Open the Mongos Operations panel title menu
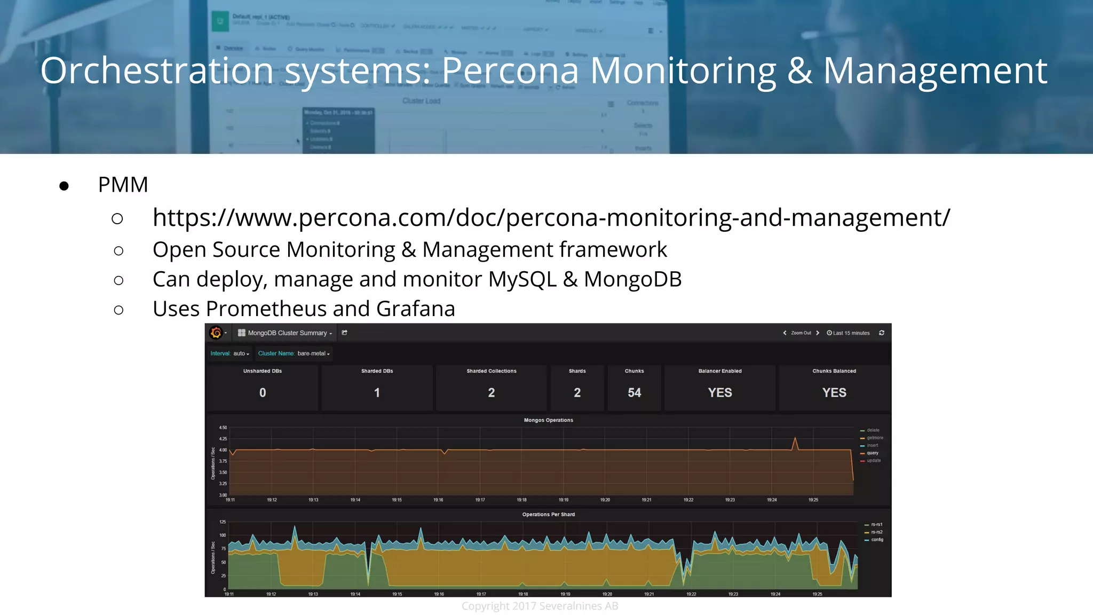Image resolution: width=1093 pixels, height=615 pixels. coord(548,420)
